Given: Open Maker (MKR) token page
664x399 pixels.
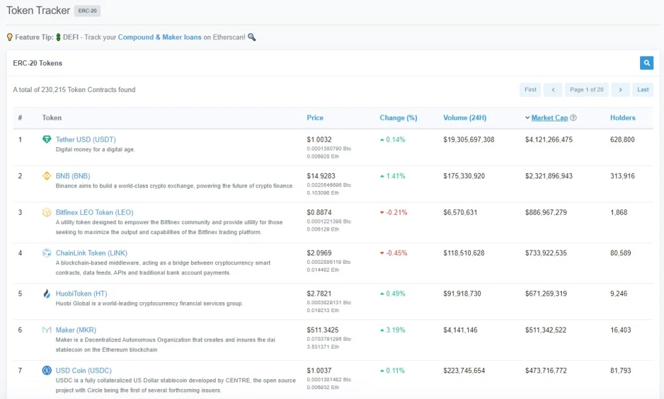Looking at the screenshot, I should pyautogui.click(x=76, y=329).
